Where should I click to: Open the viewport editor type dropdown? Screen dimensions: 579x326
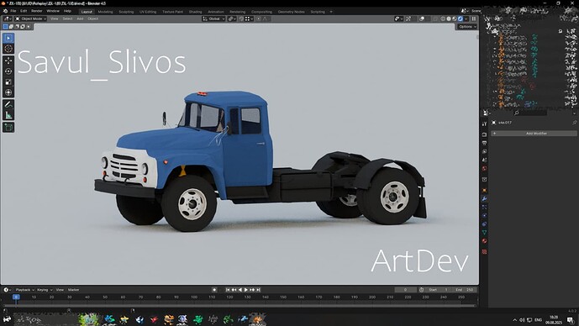7,18
